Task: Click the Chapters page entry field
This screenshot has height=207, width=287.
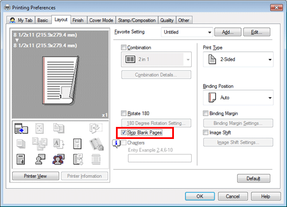Action: tap(160, 158)
